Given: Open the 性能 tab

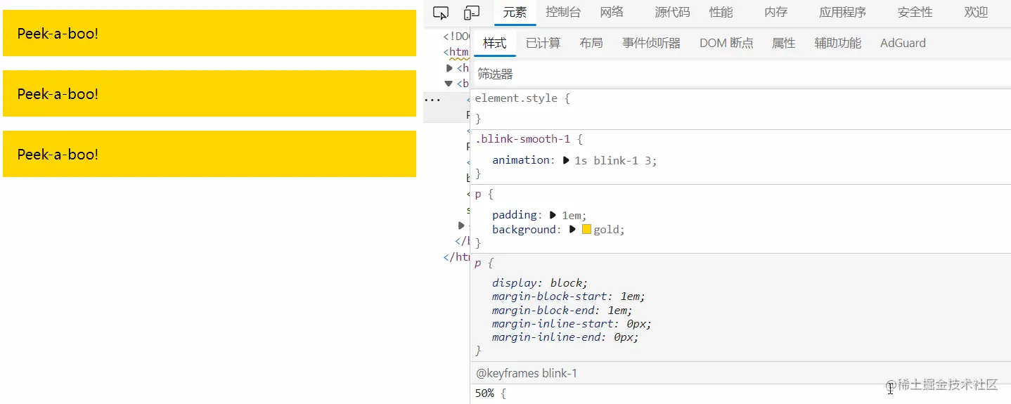Looking at the screenshot, I should pos(721,12).
